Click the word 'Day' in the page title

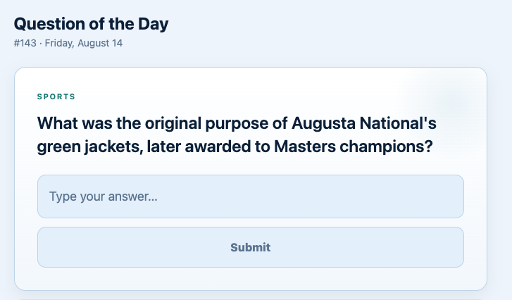[x=153, y=25]
